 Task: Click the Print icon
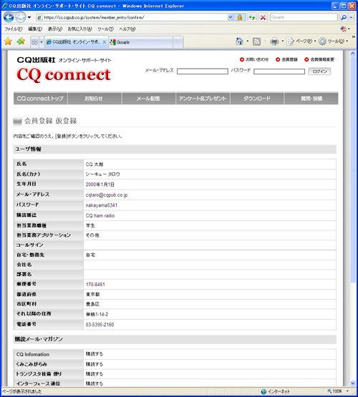(x=274, y=41)
